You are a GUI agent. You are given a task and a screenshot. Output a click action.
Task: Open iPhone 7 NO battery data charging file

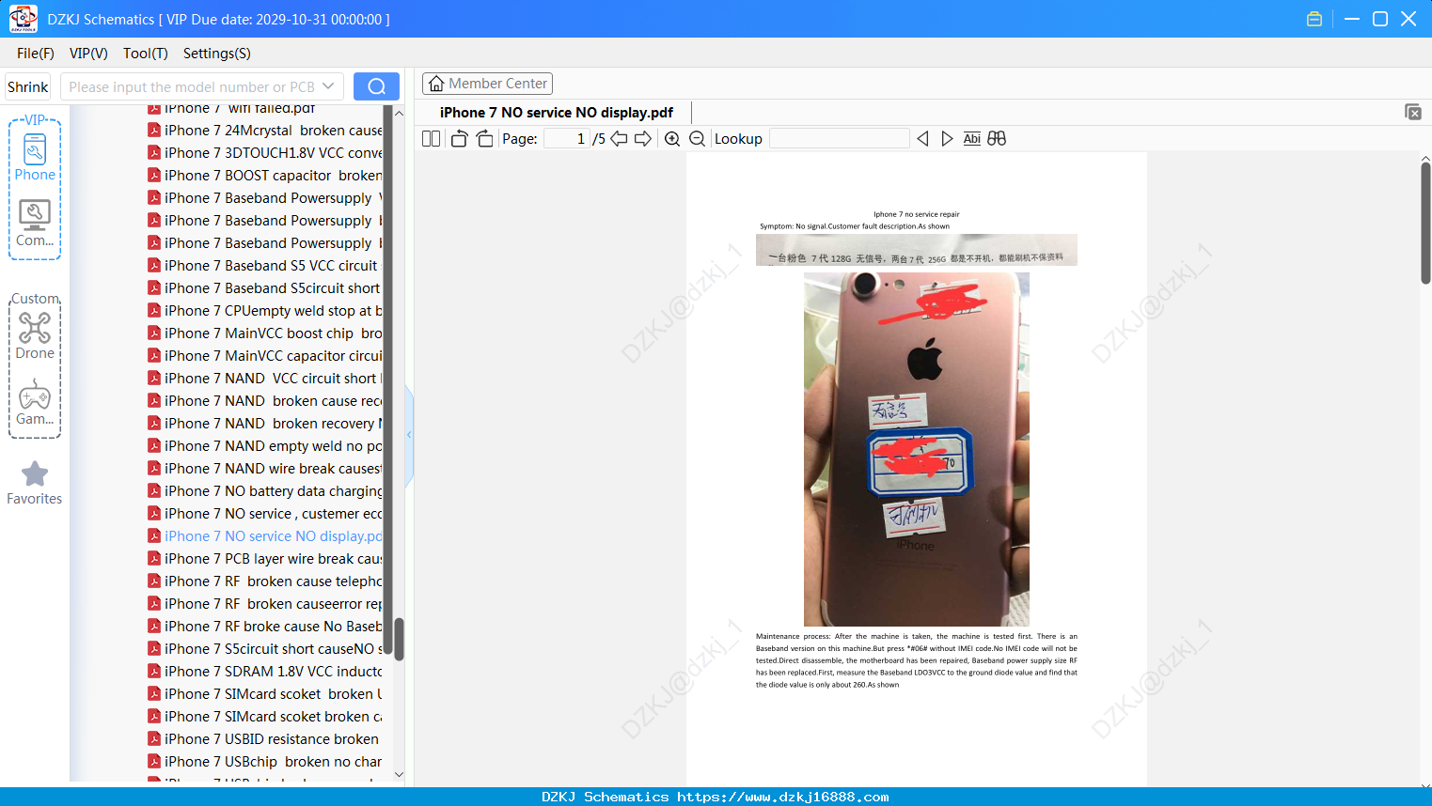tap(265, 491)
